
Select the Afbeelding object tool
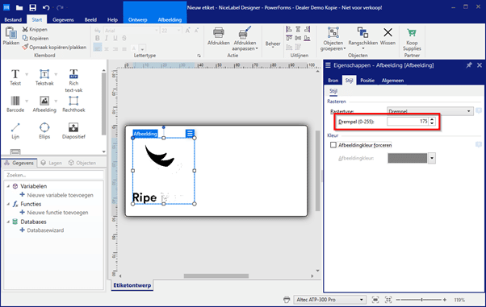coord(44,104)
